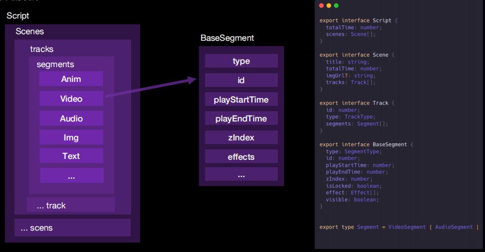Click 'playEndTime: number;' code line
This screenshot has height=252, width=485.
click(357, 172)
